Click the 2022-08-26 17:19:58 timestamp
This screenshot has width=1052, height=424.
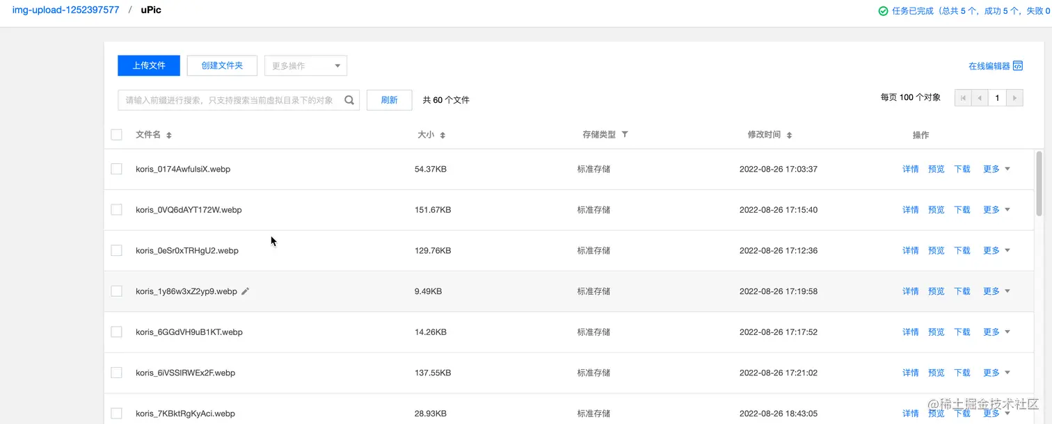779,291
